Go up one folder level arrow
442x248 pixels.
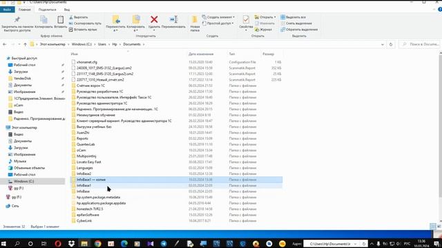pyautogui.click(x=25, y=44)
